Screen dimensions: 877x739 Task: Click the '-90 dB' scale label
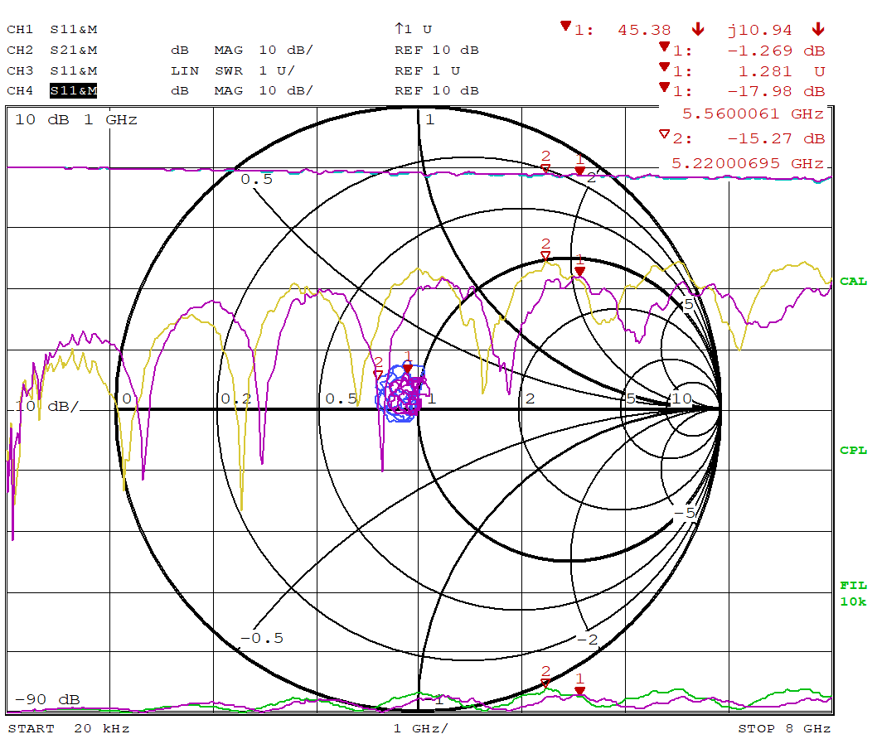[x=47, y=699]
